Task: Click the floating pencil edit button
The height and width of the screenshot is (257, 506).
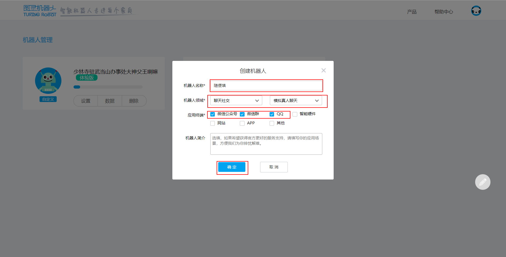Action: tap(483, 182)
